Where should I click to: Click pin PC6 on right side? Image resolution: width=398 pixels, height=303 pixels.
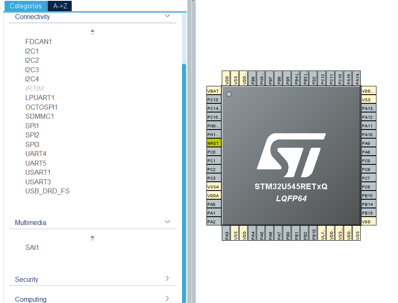tap(369, 187)
